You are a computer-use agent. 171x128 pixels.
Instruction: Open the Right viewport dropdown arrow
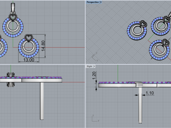[94, 66]
